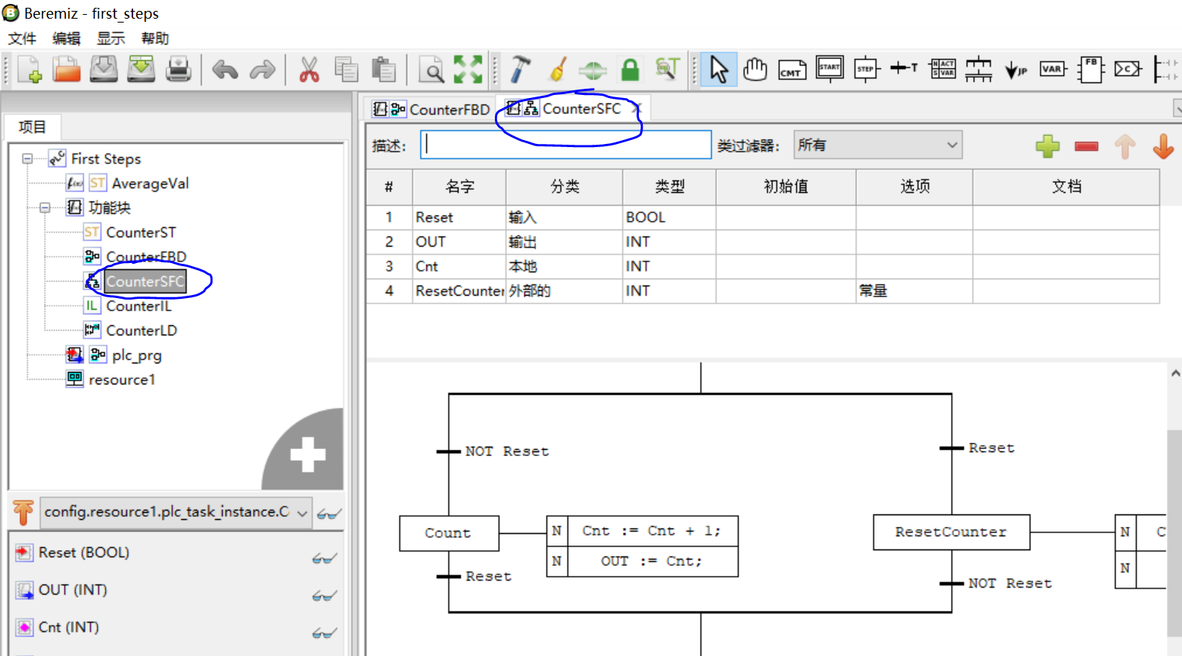Select the Variable tool in the toolbar
This screenshot has width=1182, height=656.
point(1053,68)
